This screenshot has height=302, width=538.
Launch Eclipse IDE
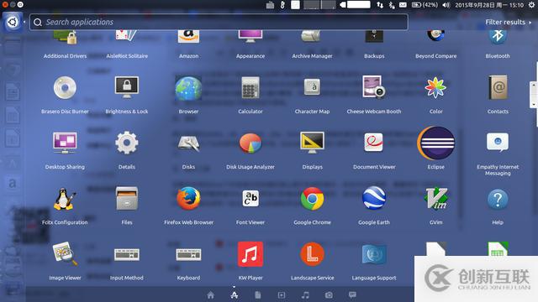(x=435, y=143)
